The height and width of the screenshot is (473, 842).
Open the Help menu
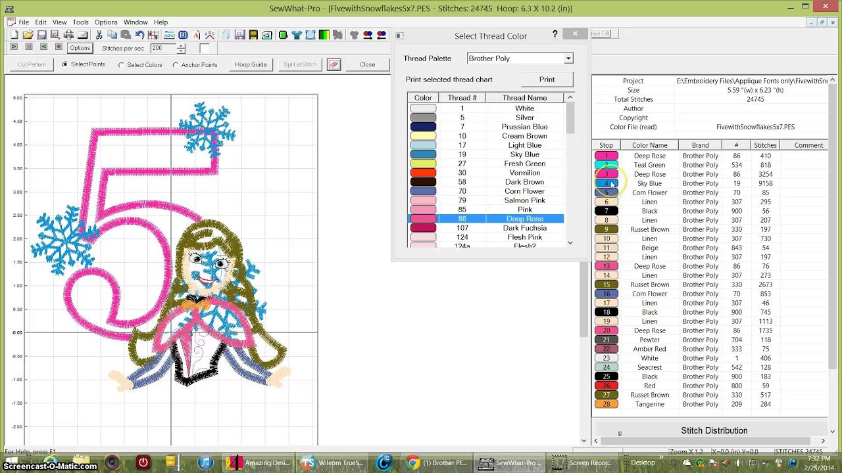coord(161,22)
